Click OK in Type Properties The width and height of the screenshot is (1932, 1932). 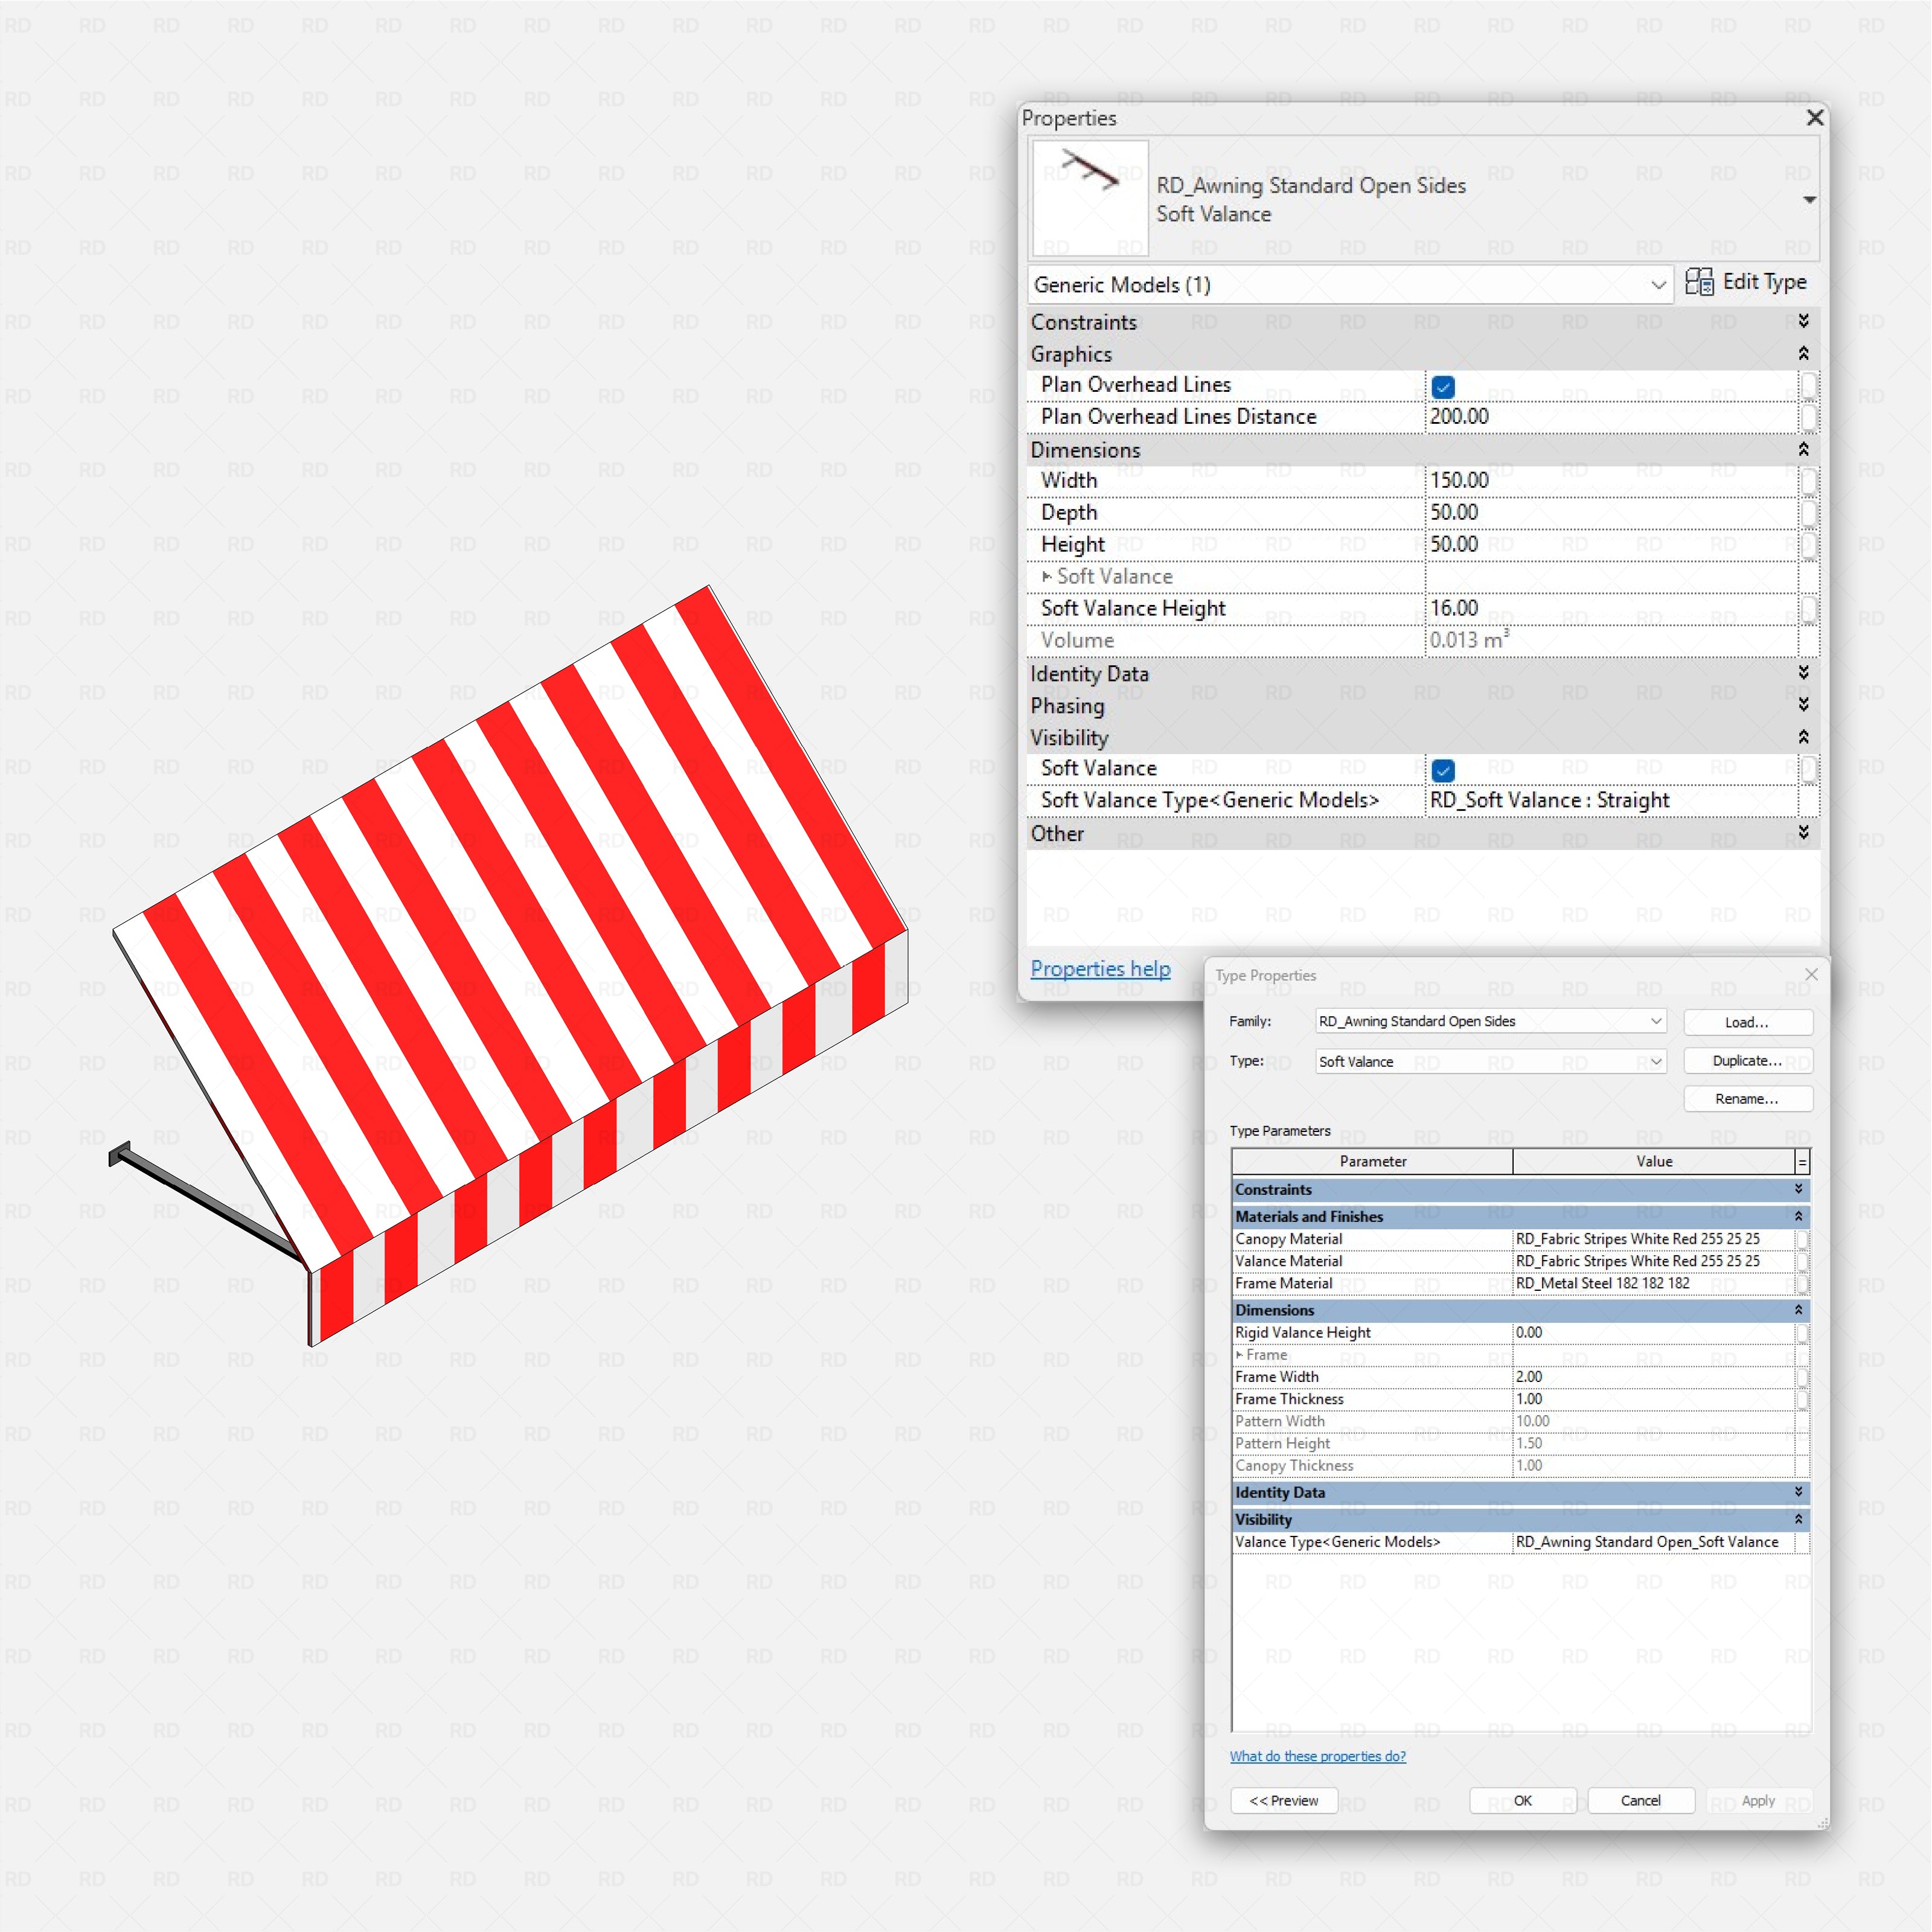click(x=1523, y=1801)
